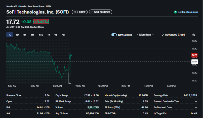203x118 pixels.
Task: Click the PE Ratio (TTM) value 41.26
Action: coord(144,107)
